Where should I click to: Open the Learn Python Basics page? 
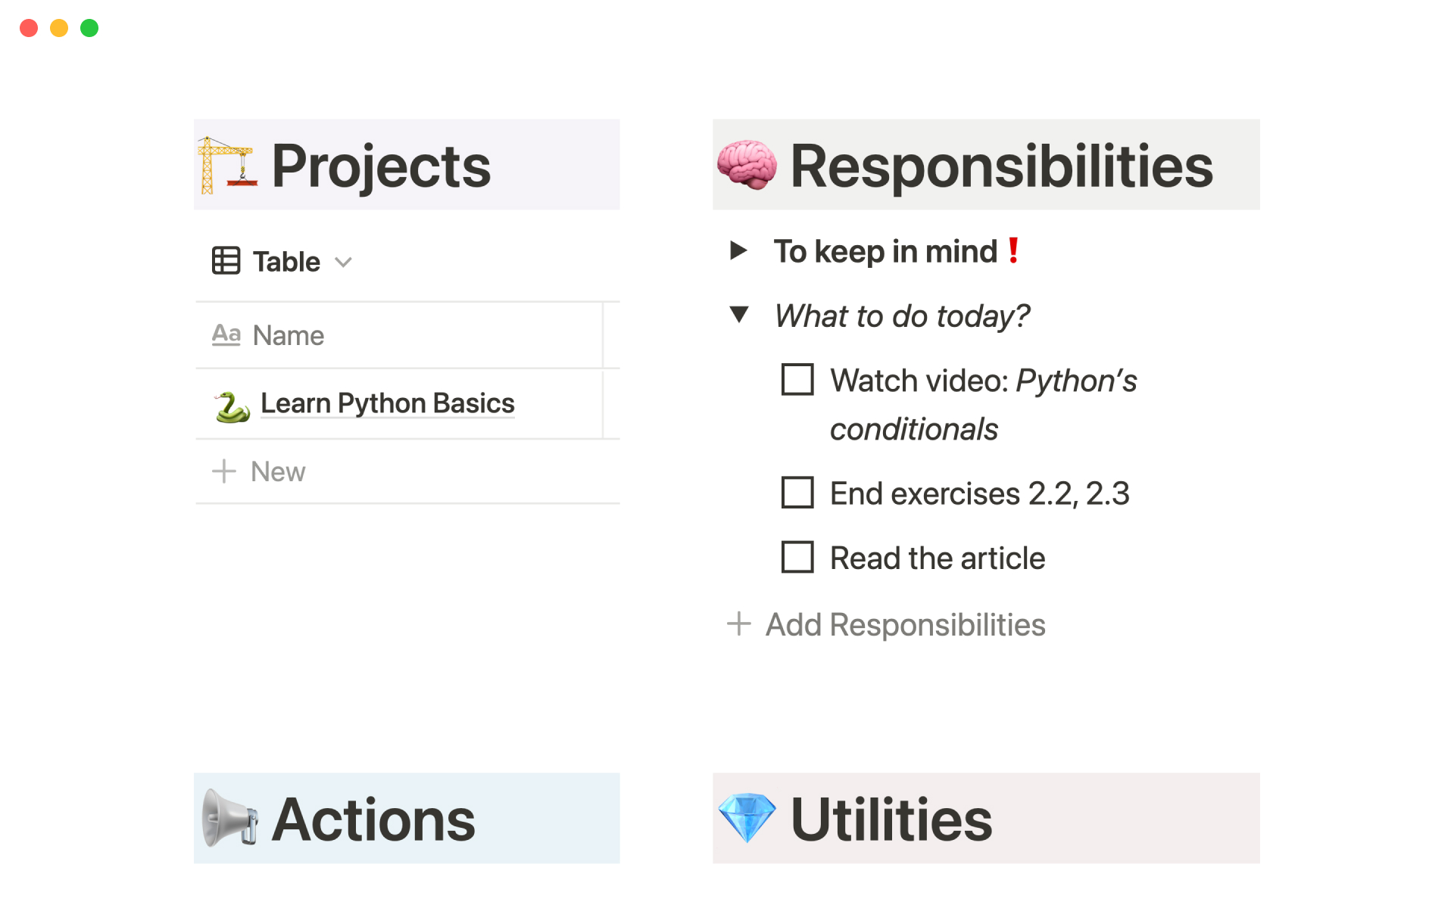pos(387,403)
